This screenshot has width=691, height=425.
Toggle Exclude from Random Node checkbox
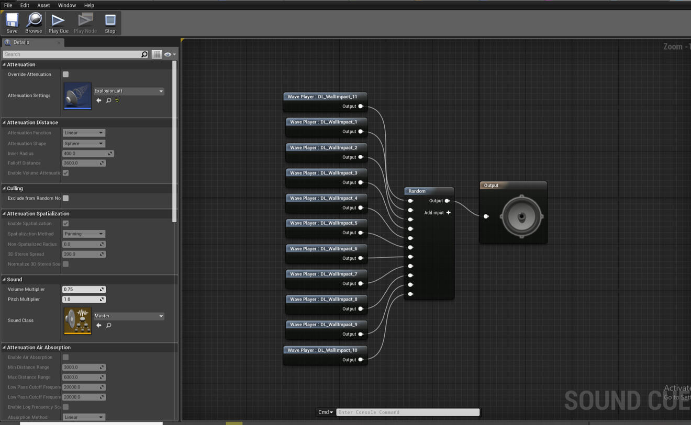tap(65, 198)
